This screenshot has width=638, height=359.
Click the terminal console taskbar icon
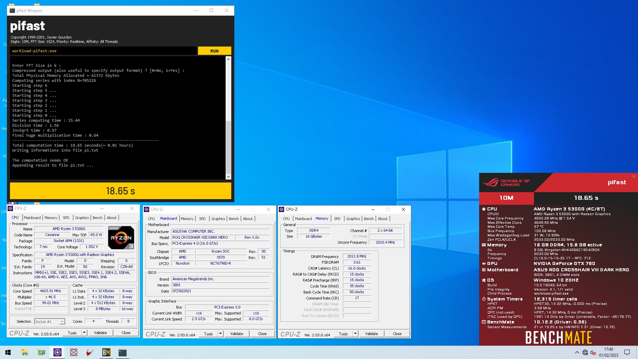tap(123, 352)
